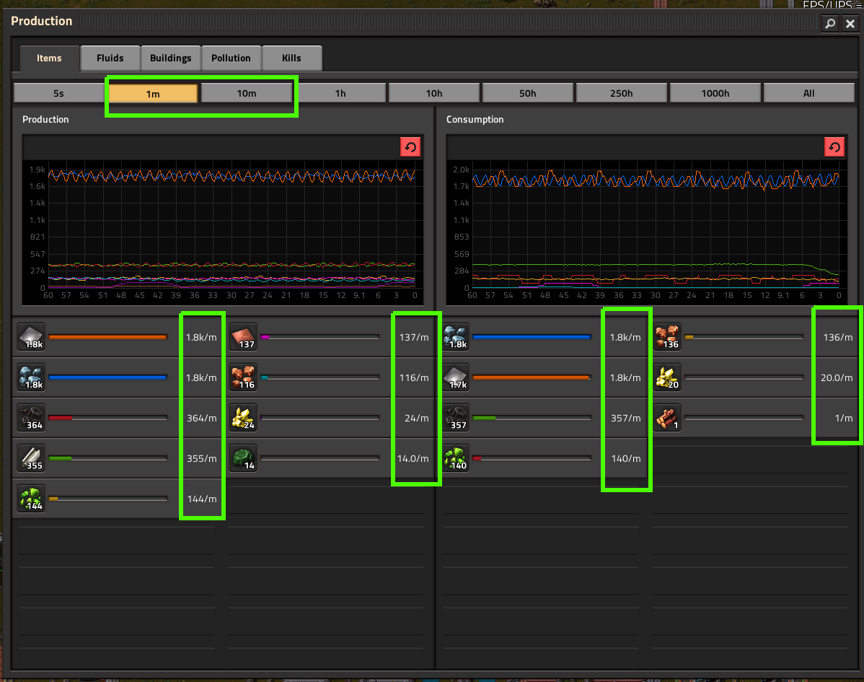The image size is (864, 682).
Task: Select the uranium ore icon showing 140 consumed
Action: click(455, 458)
